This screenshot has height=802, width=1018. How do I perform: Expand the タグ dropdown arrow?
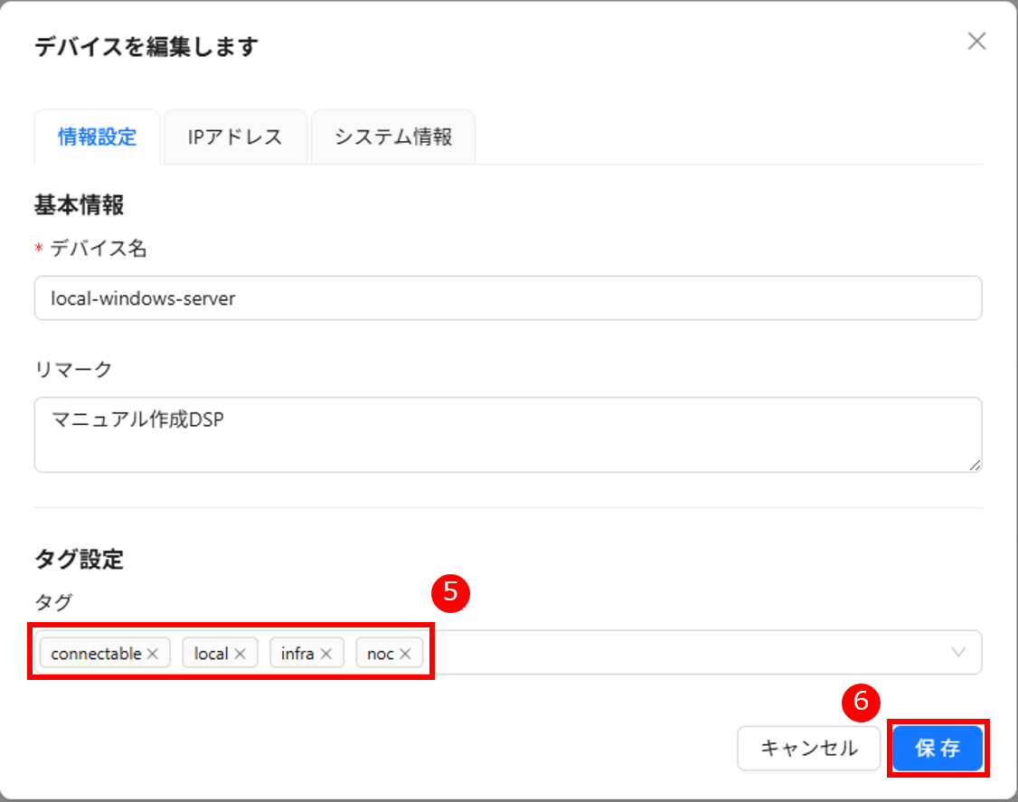959,653
